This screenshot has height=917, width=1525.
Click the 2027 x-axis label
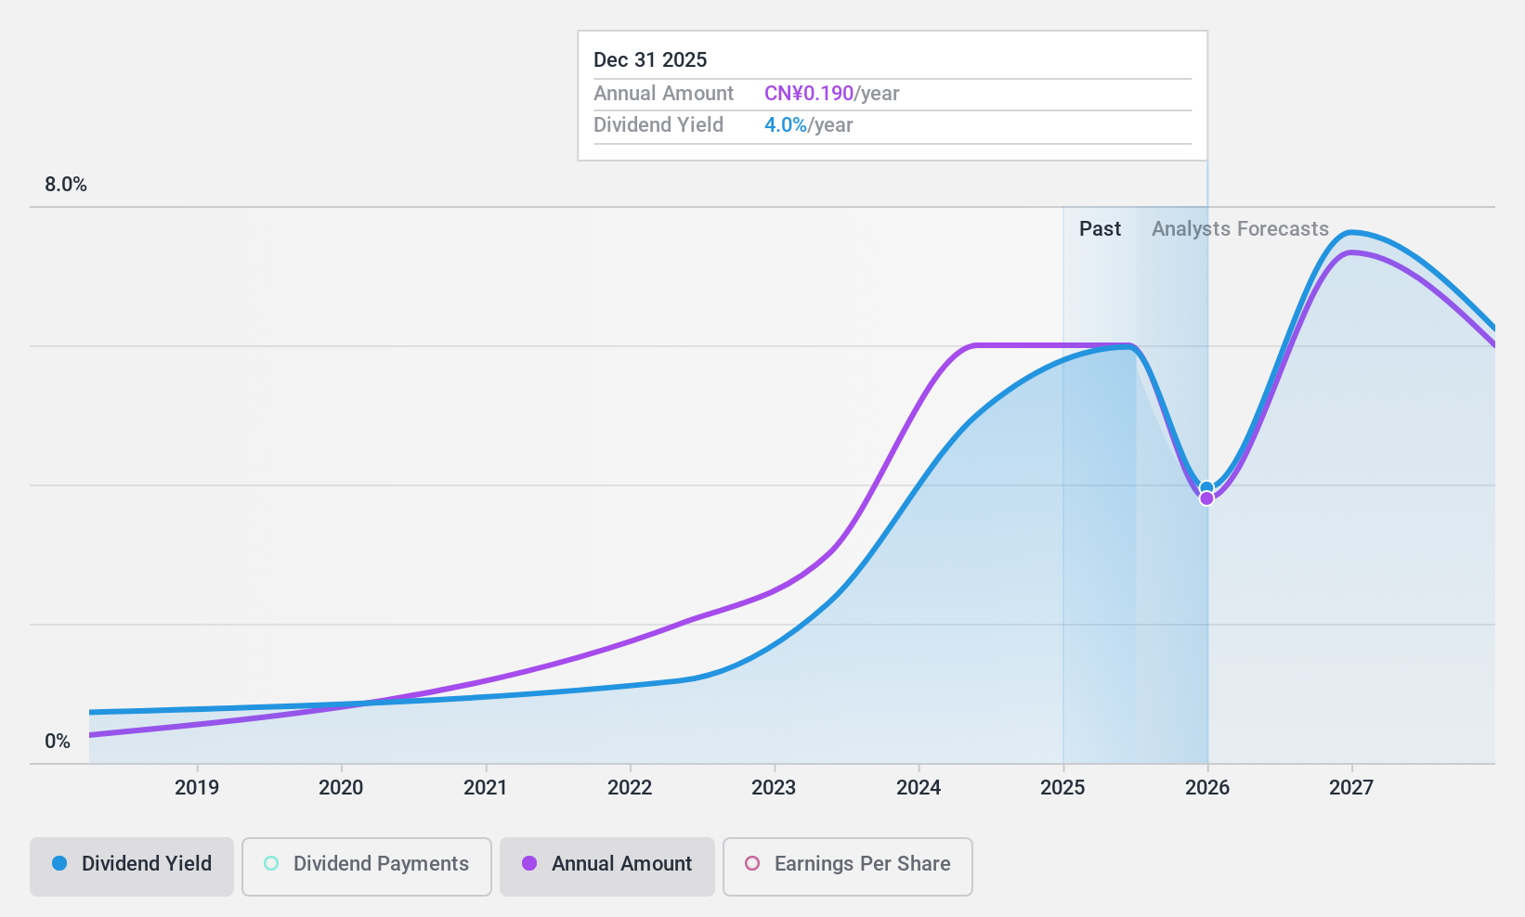coord(1351,788)
